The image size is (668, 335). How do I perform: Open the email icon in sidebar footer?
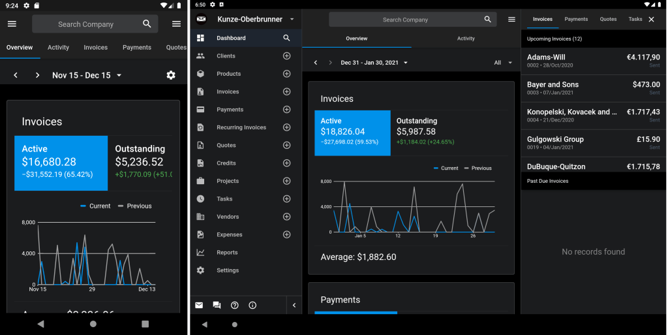pyautogui.click(x=199, y=305)
